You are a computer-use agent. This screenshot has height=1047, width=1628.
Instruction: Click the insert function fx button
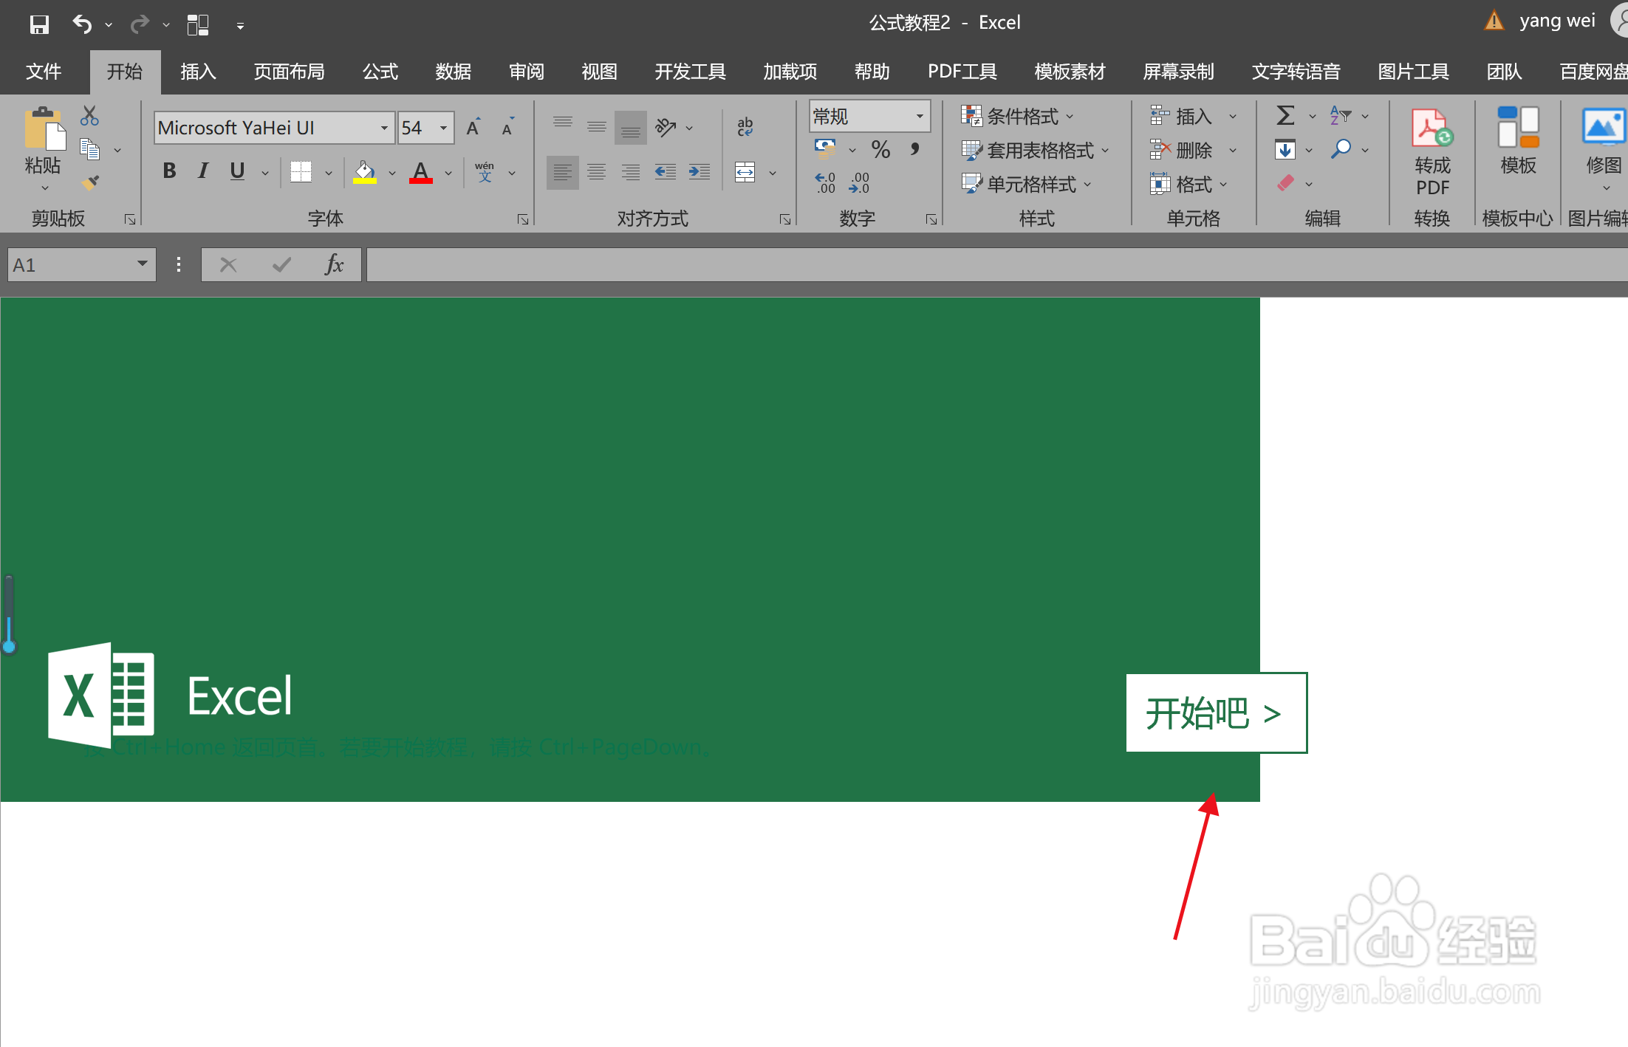[x=334, y=264]
